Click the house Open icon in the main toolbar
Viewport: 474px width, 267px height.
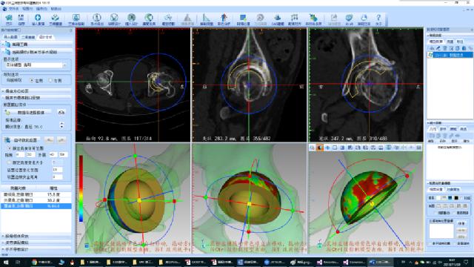(9, 19)
